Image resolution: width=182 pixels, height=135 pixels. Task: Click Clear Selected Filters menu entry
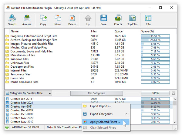point(106,128)
